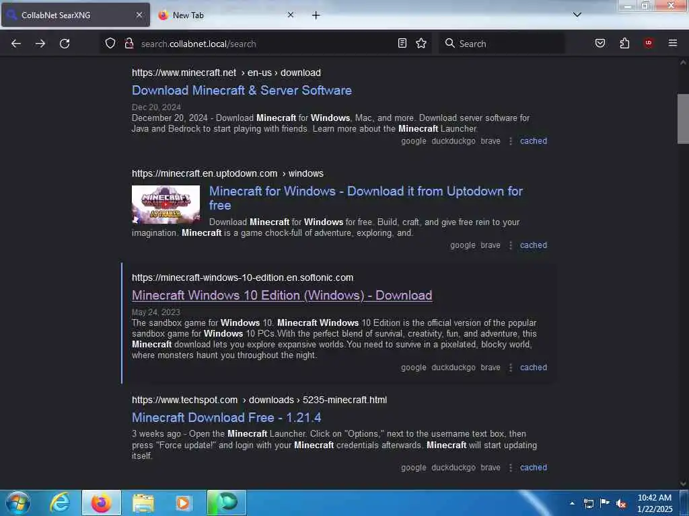Open Download Minecraft & Server Software result
The height and width of the screenshot is (516, 689).
[x=242, y=91]
